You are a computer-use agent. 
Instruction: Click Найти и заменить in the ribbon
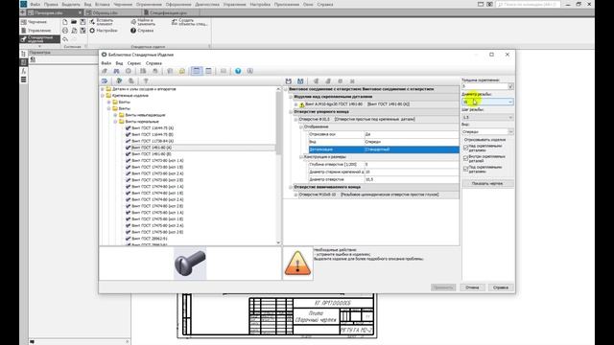pyautogui.click(x=143, y=22)
